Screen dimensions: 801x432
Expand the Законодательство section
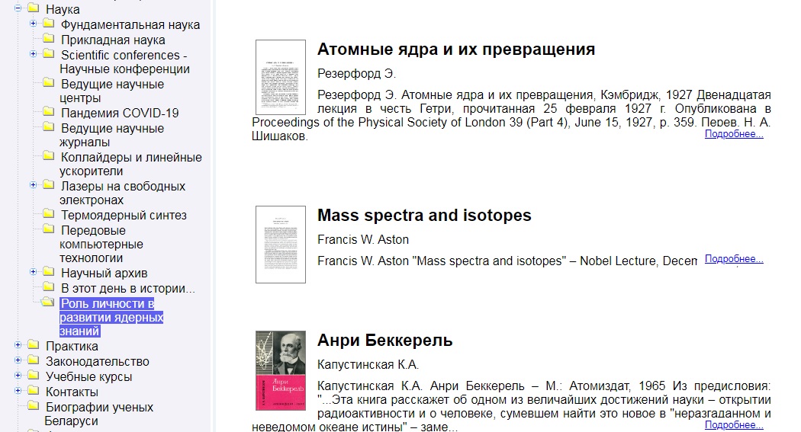(18, 361)
